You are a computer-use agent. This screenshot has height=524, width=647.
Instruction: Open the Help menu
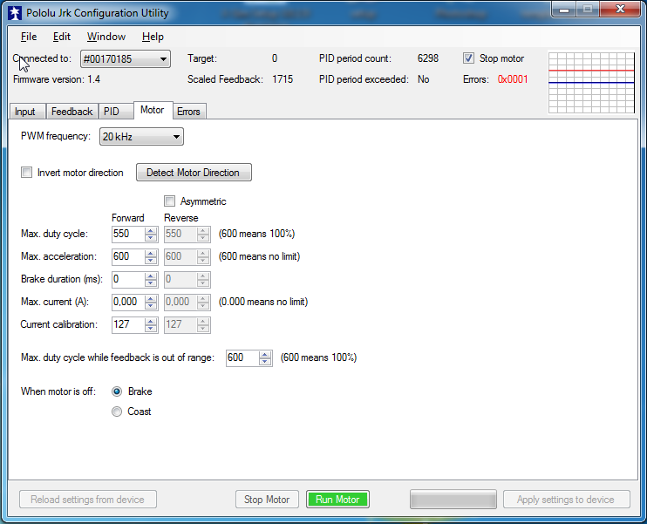[x=153, y=37]
